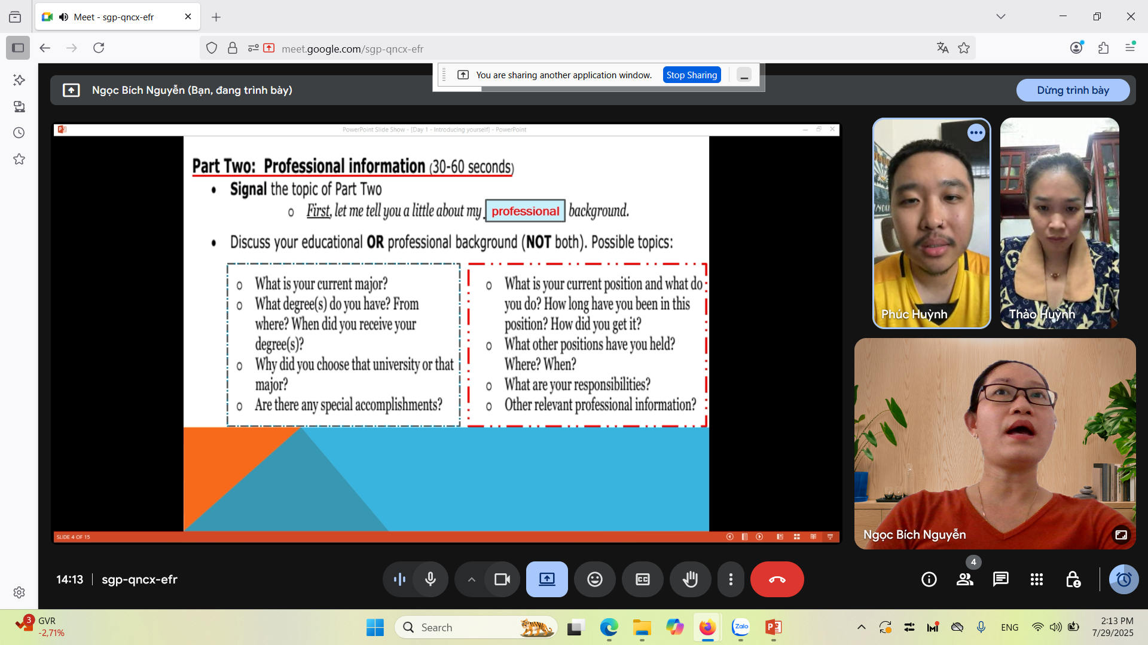
Task: Open meeting details info icon
Action: pos(929,579)
